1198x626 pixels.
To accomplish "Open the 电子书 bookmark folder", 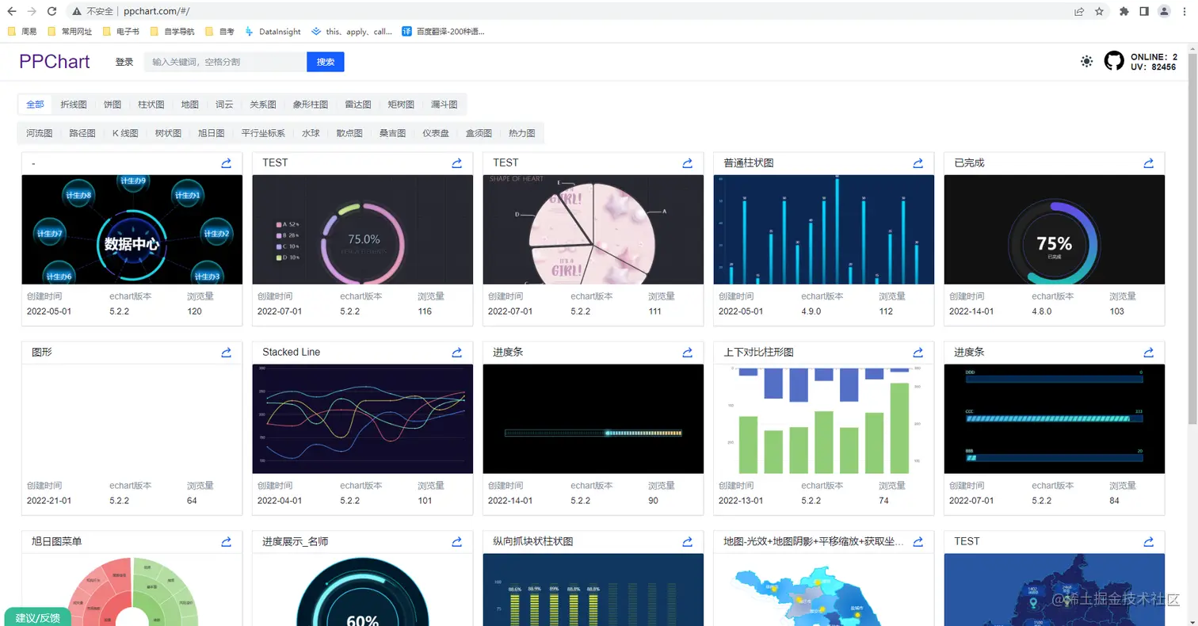I will [x=120, y=32].
